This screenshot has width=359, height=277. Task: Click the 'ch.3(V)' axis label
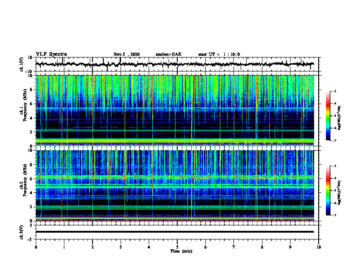(x=22, y=232)
